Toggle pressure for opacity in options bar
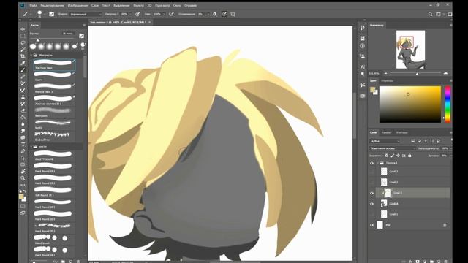The width and height of the screenshot is (468, 263). [137, 14]
